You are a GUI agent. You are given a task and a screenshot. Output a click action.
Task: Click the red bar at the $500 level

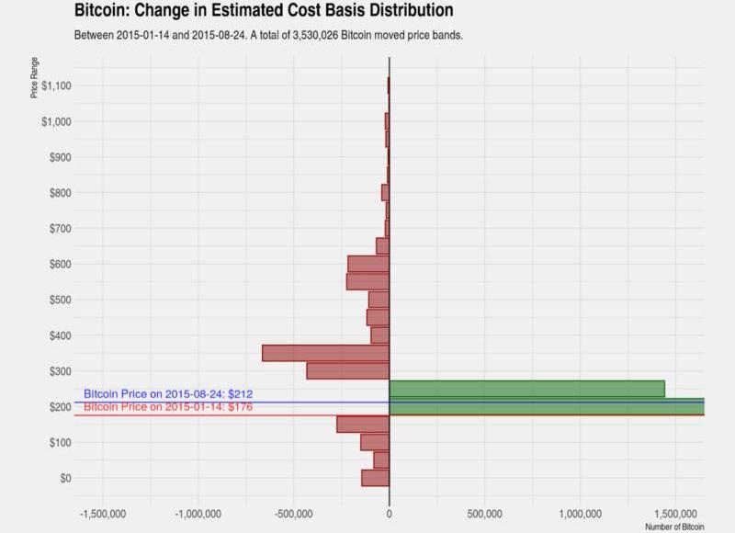point(379,300)
